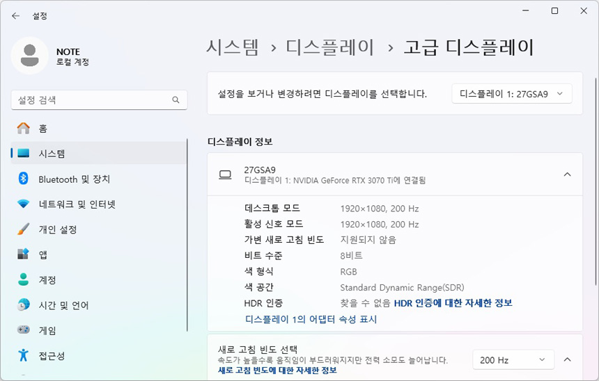This screenshot has height=381, width=599.
Task: Click the Gaming controller icon
Action: pyautogui.click(x=24, y=330)
